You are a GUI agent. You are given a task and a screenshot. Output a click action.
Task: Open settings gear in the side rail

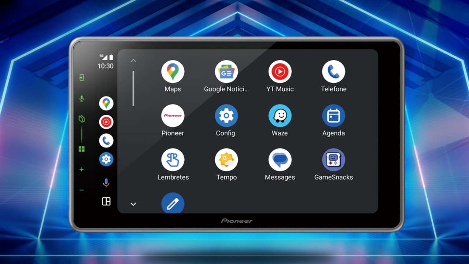[106, 159]
